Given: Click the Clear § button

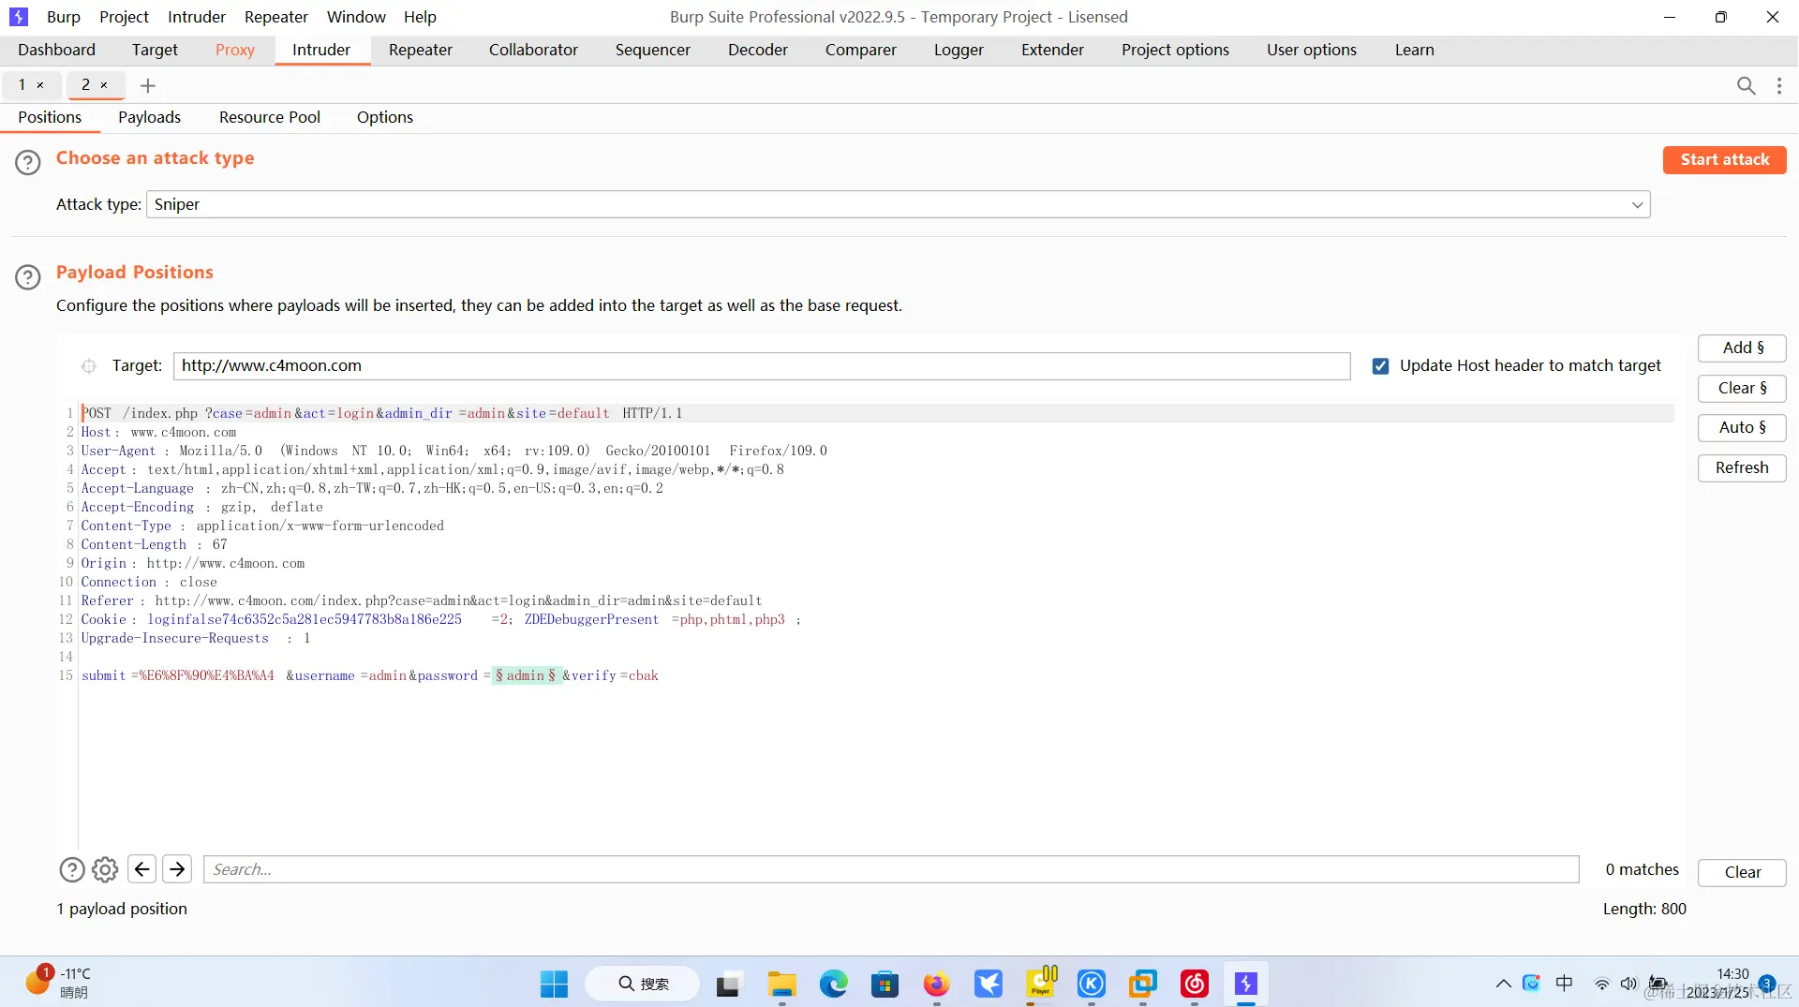Looking at the screenshot, I should pyautogui.click(x=1743, y=389).
